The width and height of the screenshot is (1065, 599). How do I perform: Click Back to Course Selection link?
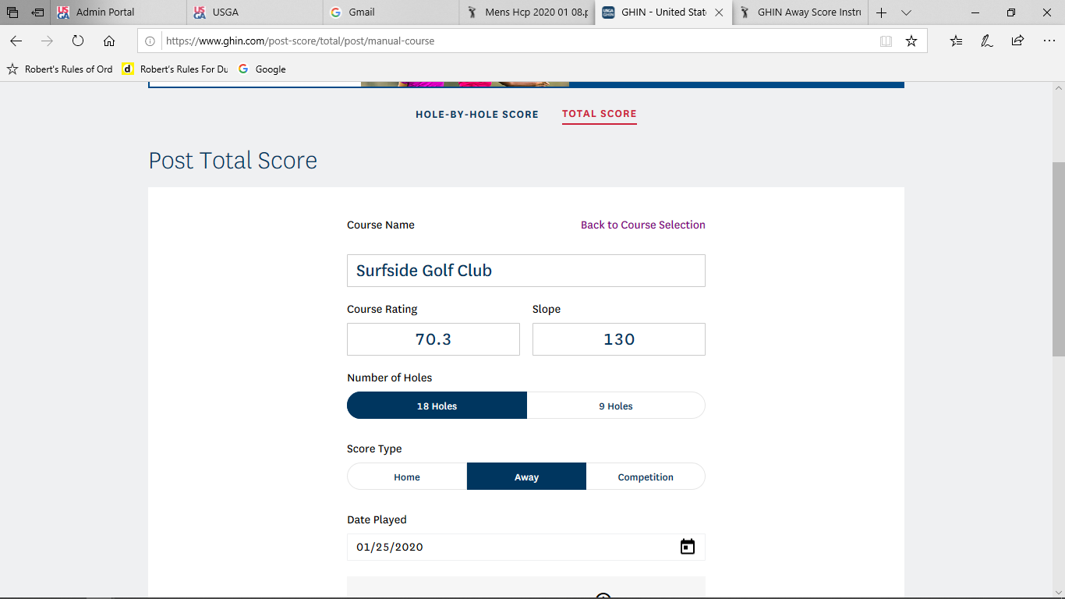coord(642,225)
